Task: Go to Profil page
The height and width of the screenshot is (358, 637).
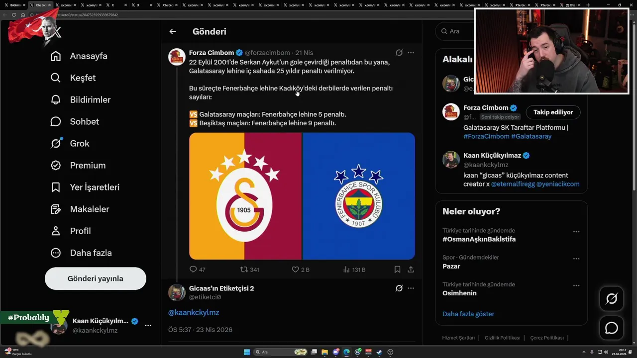Action: coord(71,231)
